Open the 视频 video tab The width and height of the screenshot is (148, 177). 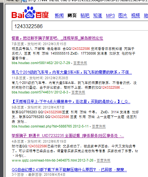pos(136,15)
